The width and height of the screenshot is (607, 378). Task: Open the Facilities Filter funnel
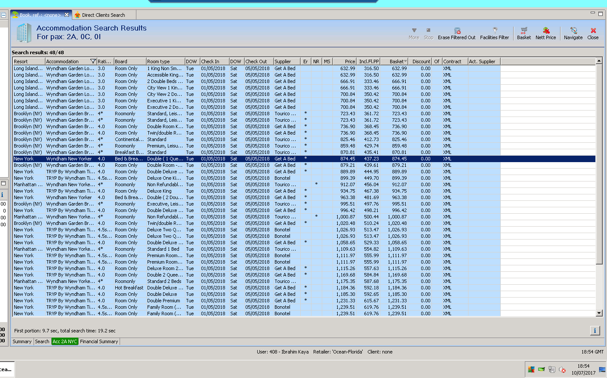[x=495, y=31]
